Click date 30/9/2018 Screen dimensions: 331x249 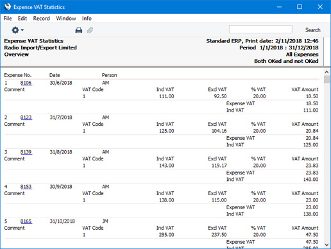[61, 187]
